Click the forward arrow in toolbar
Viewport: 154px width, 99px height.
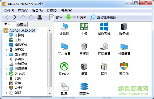click(15, 17)
